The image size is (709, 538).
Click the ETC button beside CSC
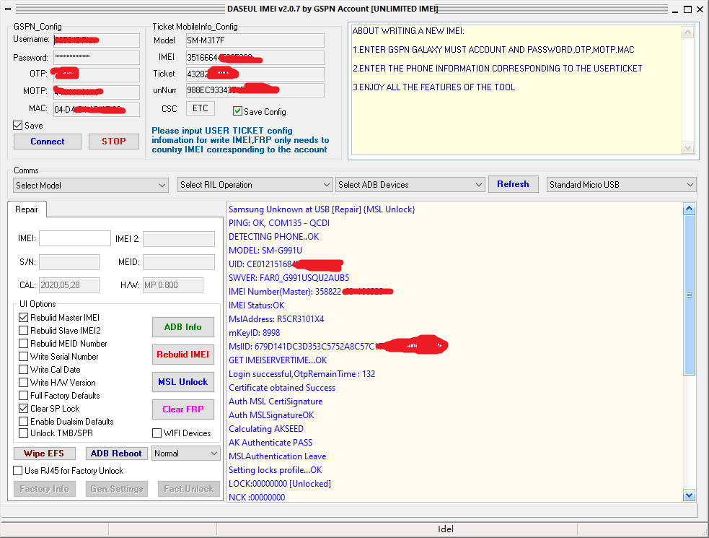coord(200,108)
